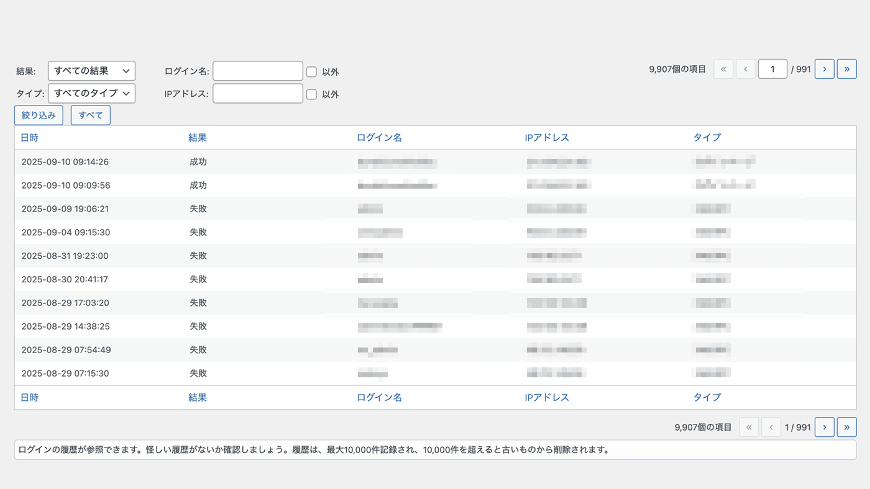Advance a page with the bottom › arrow

point(824,427)
